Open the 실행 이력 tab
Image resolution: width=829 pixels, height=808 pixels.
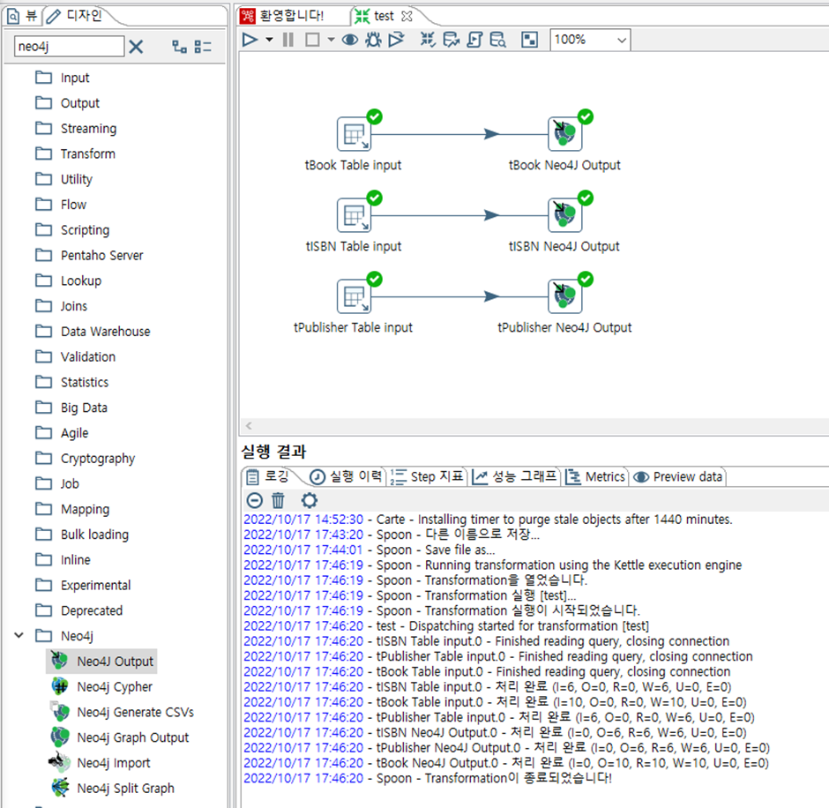(347, 477)
